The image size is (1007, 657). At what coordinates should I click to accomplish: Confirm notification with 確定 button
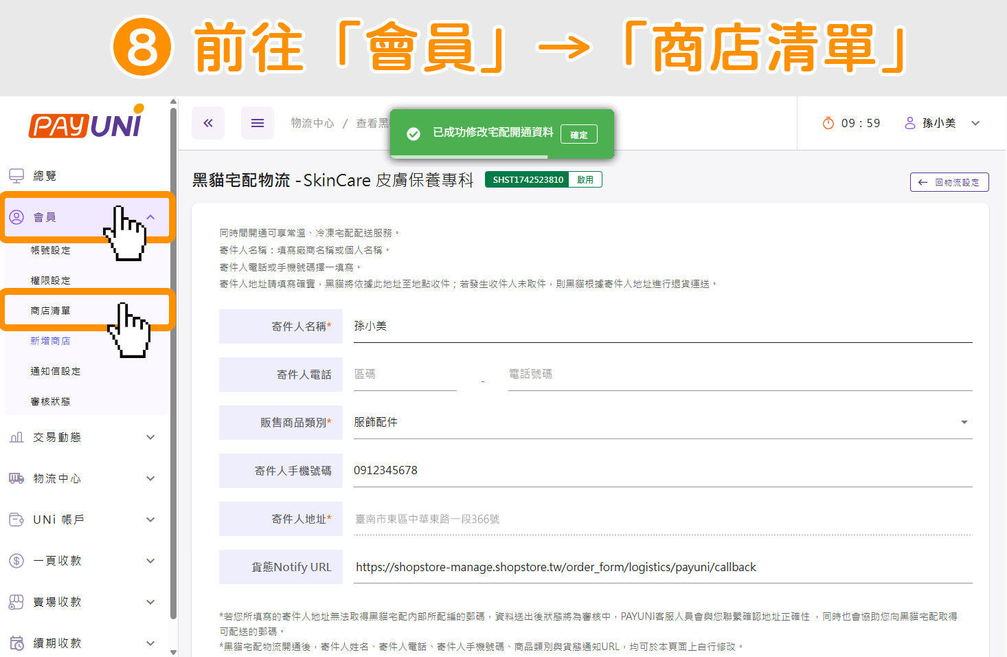(x=579, y=134)
